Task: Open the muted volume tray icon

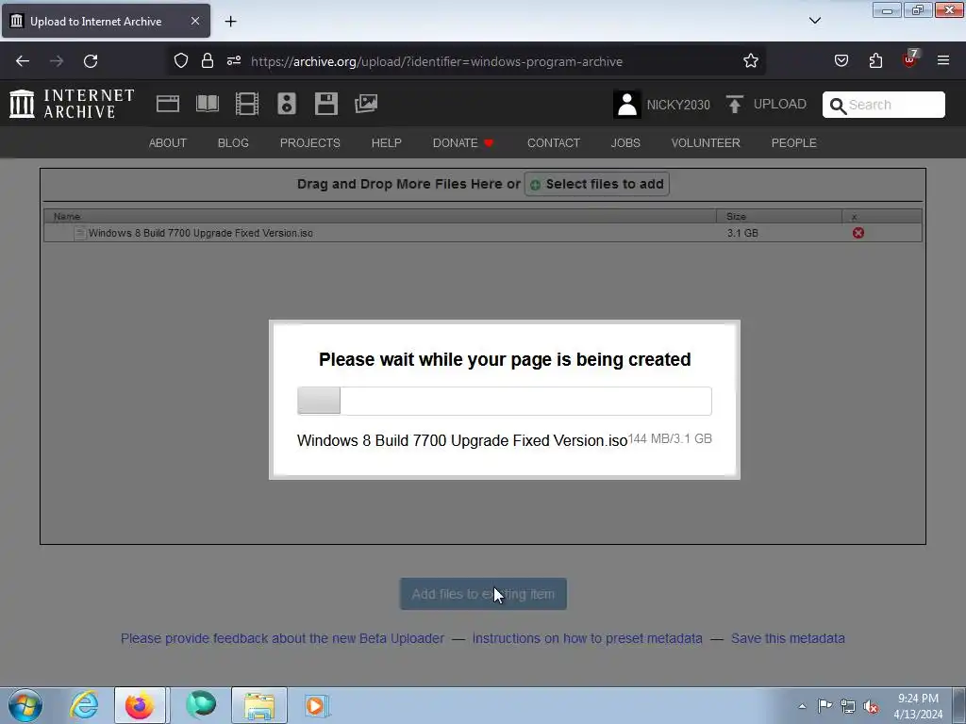Action: click(x=871, y=707)
